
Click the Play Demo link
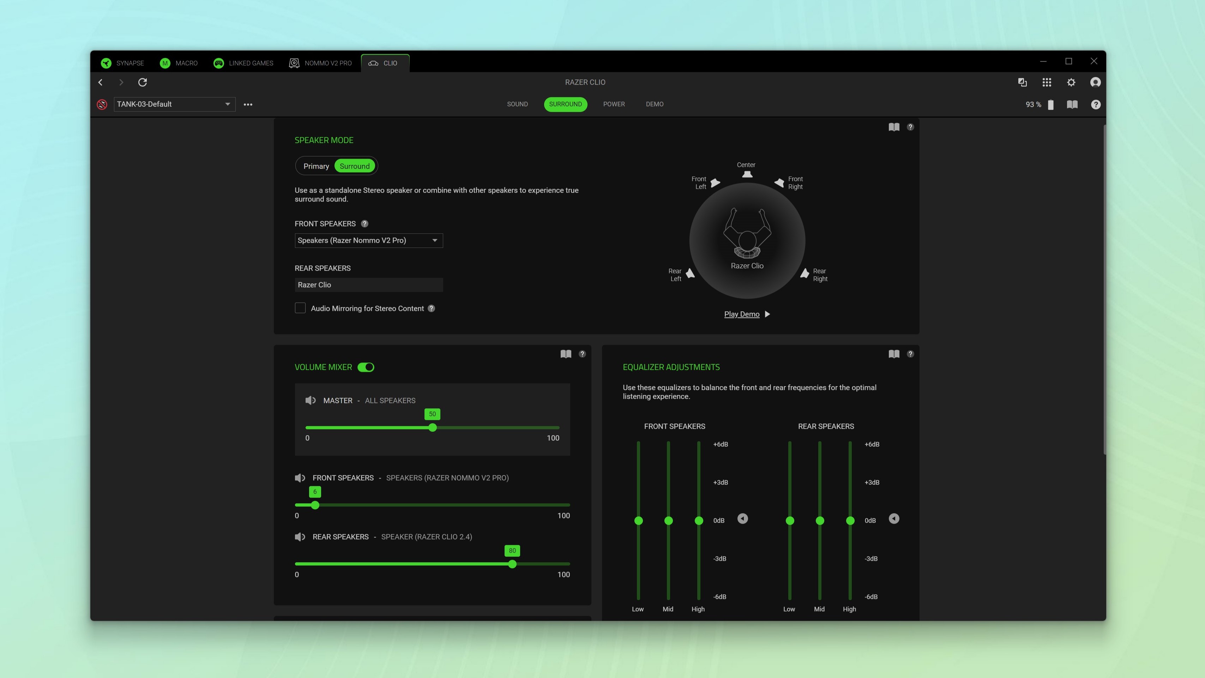point(741,314)
